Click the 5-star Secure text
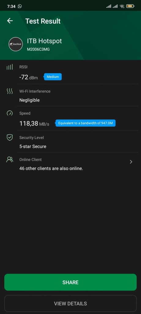 (33, 146)
